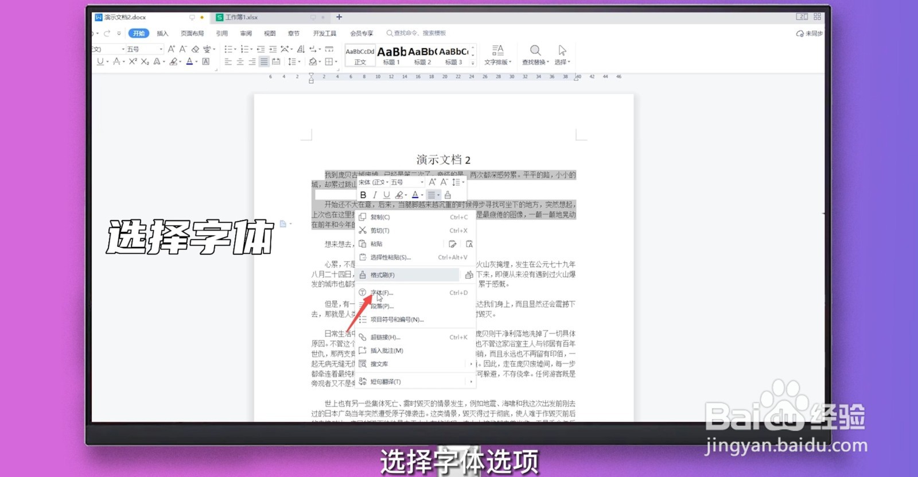Image resolution: width=918 pixels, height=477 pixels.
Task: Open the 章节 ribbon tab
Action: [x=293, y=33]
